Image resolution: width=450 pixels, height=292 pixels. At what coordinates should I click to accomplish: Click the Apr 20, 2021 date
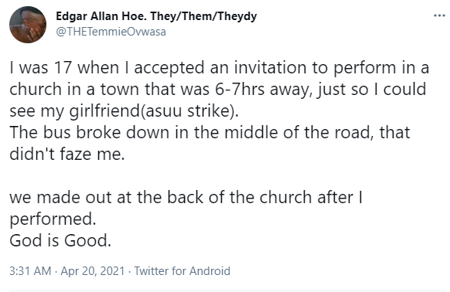[x=93, y=271]
